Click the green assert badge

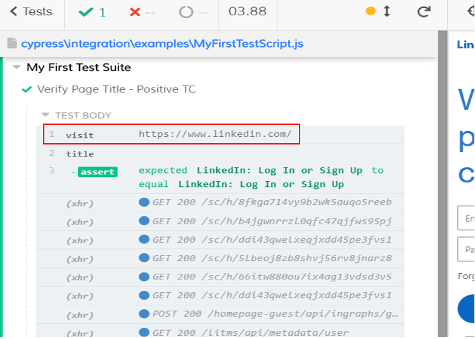[x=98, y=172]
